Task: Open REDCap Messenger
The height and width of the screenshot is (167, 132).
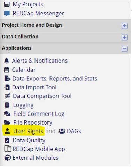Action: (38, 13)
